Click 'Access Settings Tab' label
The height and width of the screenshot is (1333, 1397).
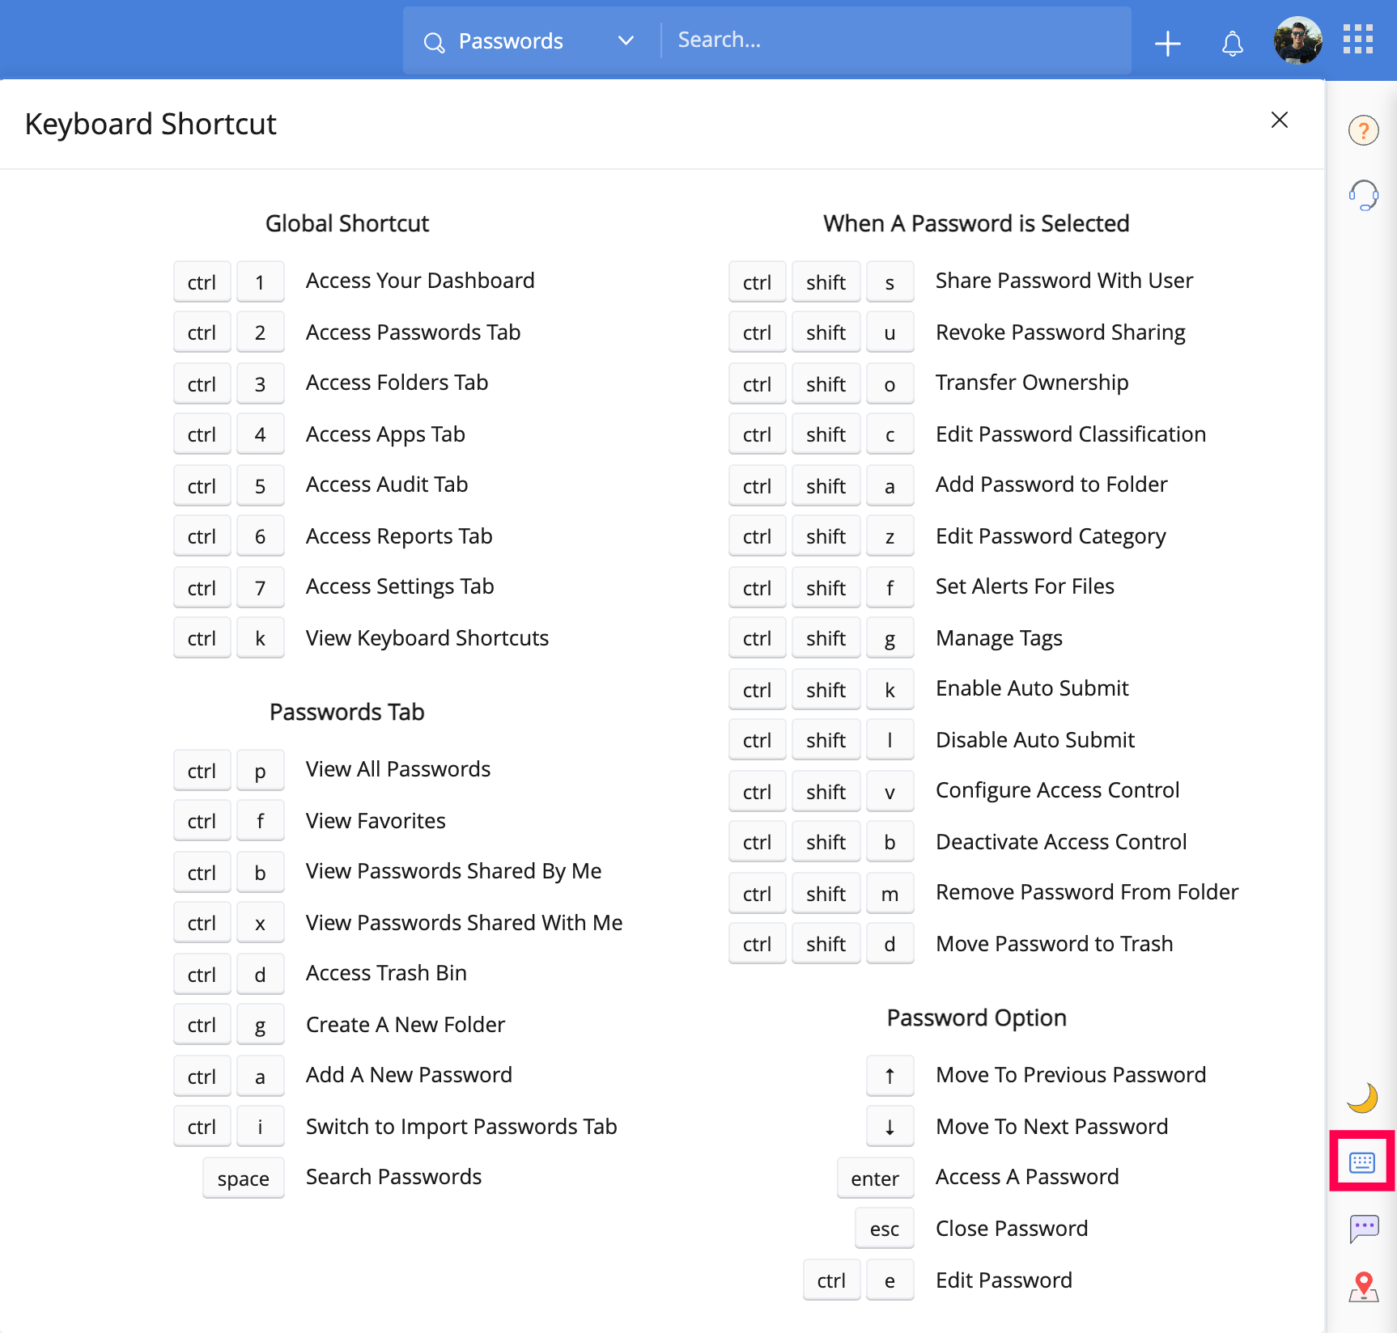click(x=400, y=586)
